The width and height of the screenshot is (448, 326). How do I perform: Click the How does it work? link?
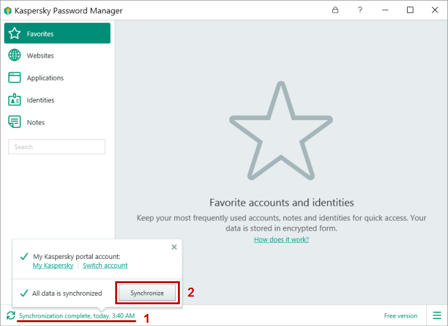[x=281, y=240]
